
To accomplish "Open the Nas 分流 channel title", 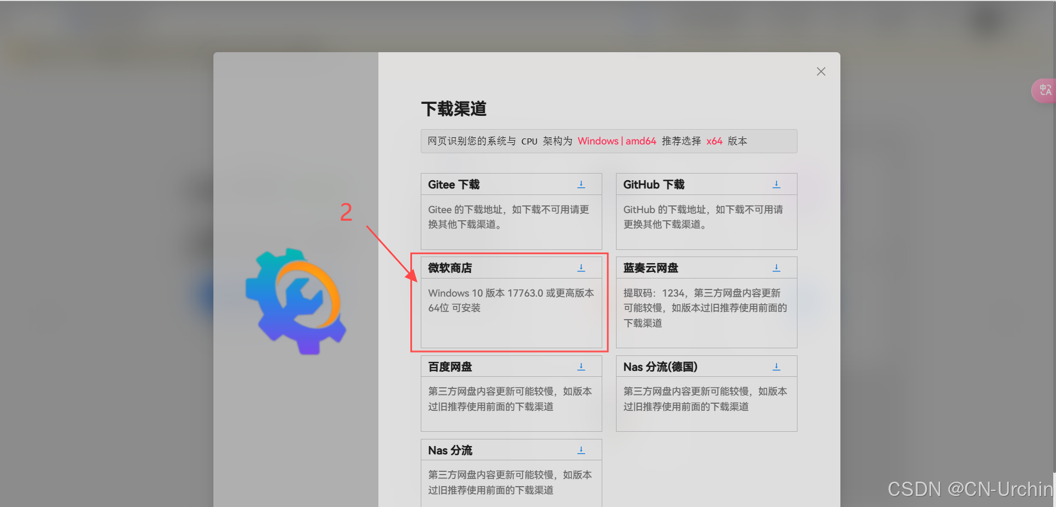I will point(450,450).
